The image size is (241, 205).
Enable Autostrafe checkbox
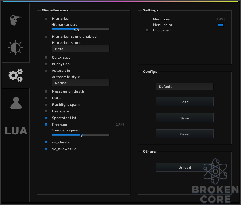pyautogui.click(x=46, y=71)
